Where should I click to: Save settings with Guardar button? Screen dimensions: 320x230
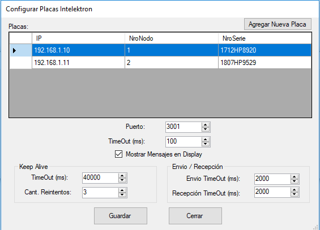point(121,216)
